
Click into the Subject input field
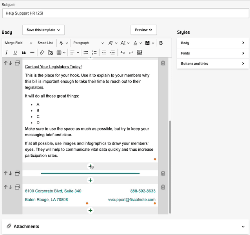point(126,13)
